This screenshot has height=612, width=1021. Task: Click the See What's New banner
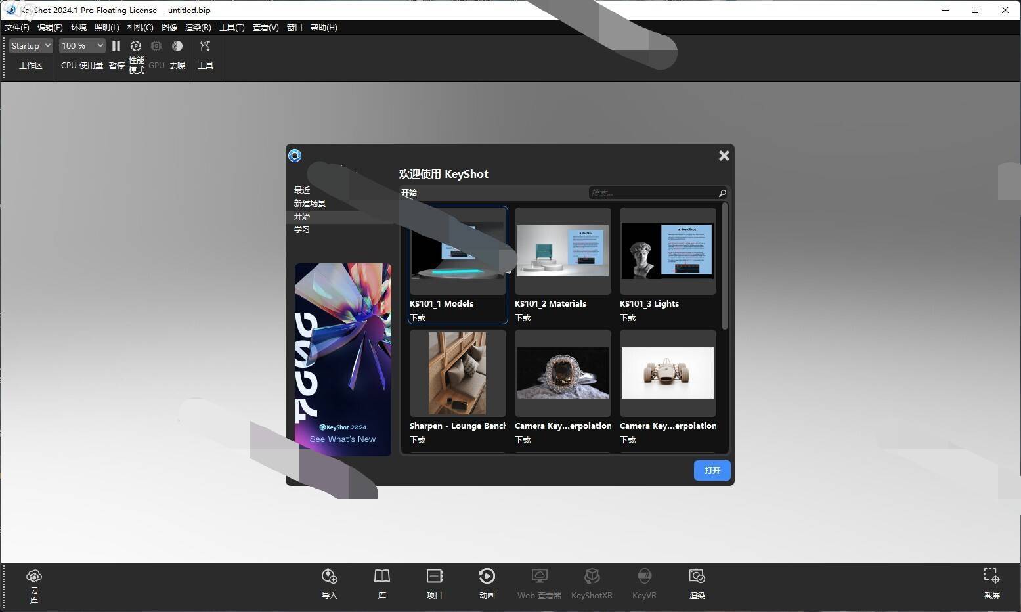[x=343, y=360]
